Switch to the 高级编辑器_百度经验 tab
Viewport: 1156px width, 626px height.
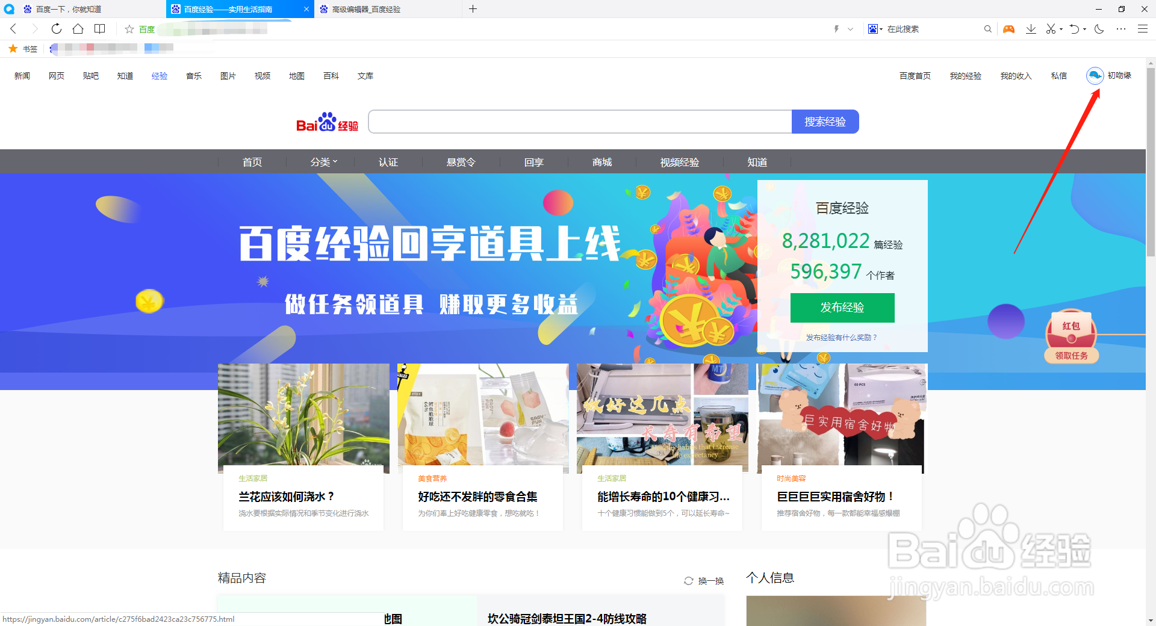388,9
